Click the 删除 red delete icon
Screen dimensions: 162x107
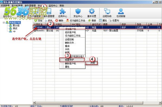pos(57,20)
